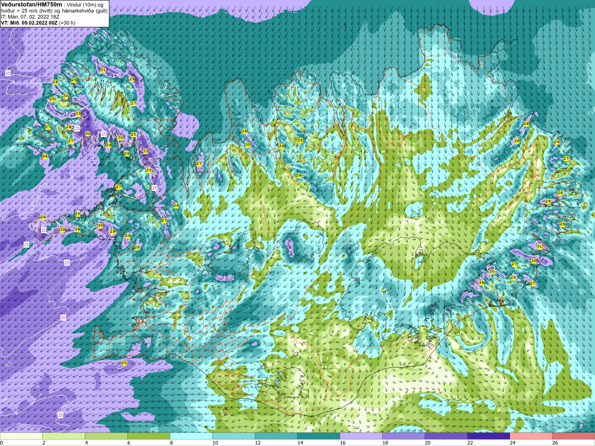This screenshot has width=595, height=446.
Task: Click the legend tick label '16'
Action: click(x=343, y=443)
